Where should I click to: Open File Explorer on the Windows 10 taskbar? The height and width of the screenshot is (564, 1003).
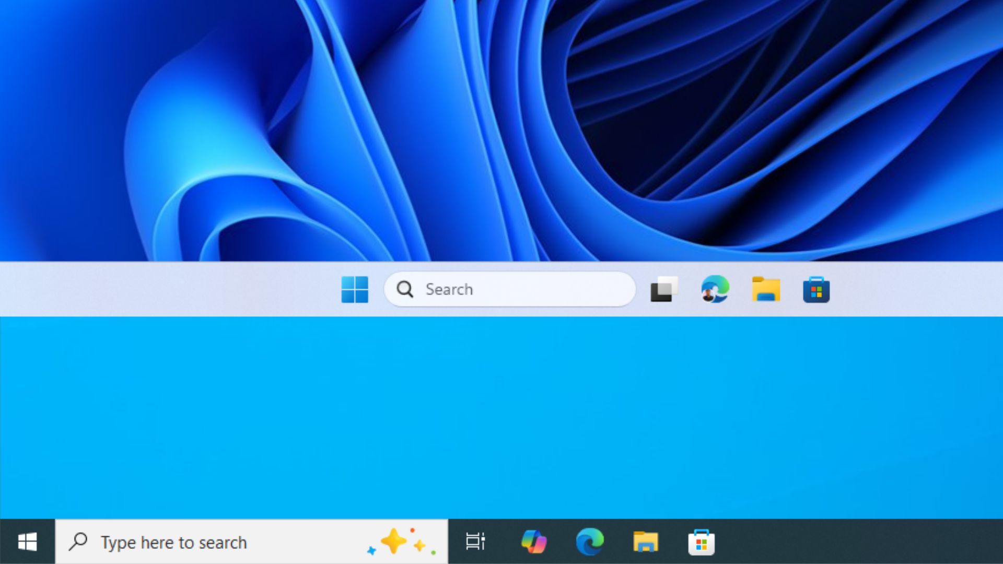(x=646, y=542)
